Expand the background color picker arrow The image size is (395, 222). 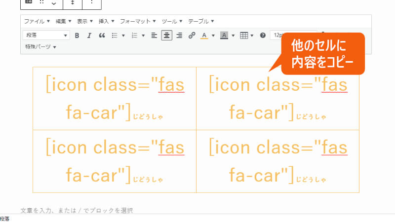[x=233, y=36]
